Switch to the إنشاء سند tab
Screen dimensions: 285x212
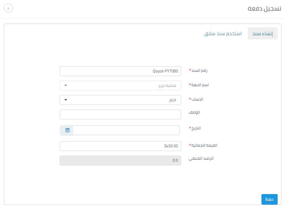pyautogui.click(x=263, y=33)
